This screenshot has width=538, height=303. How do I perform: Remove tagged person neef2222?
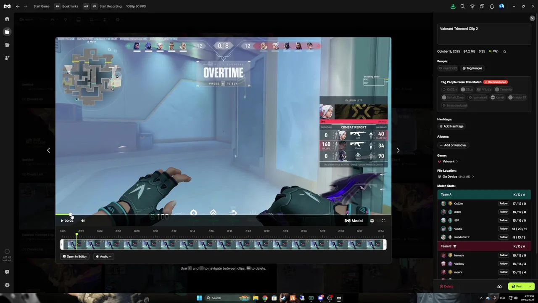tap(448, 68)
